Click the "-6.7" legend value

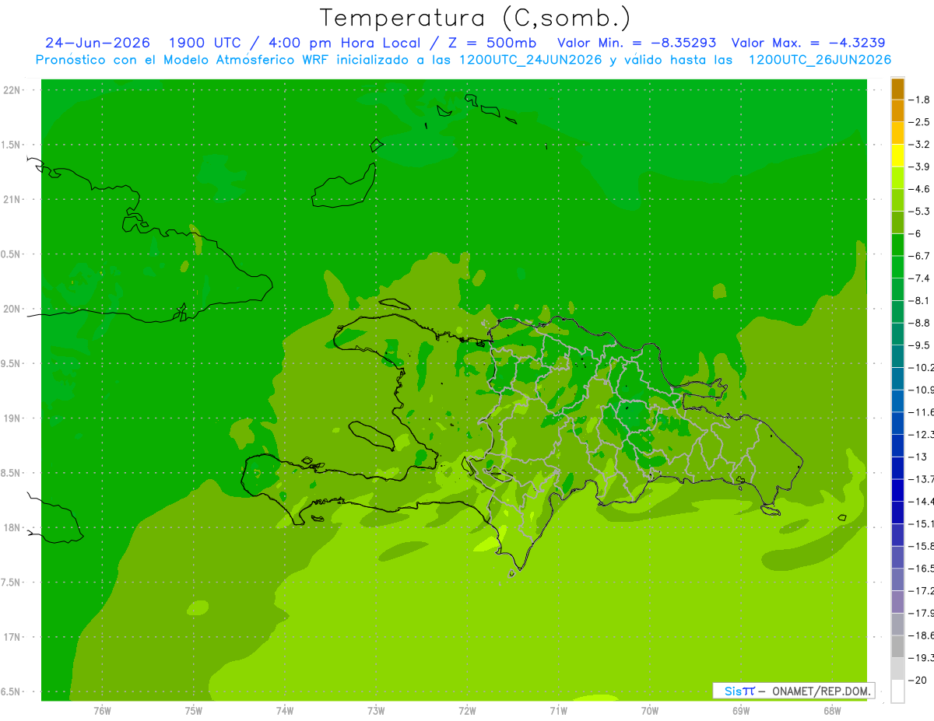point(919,256)
